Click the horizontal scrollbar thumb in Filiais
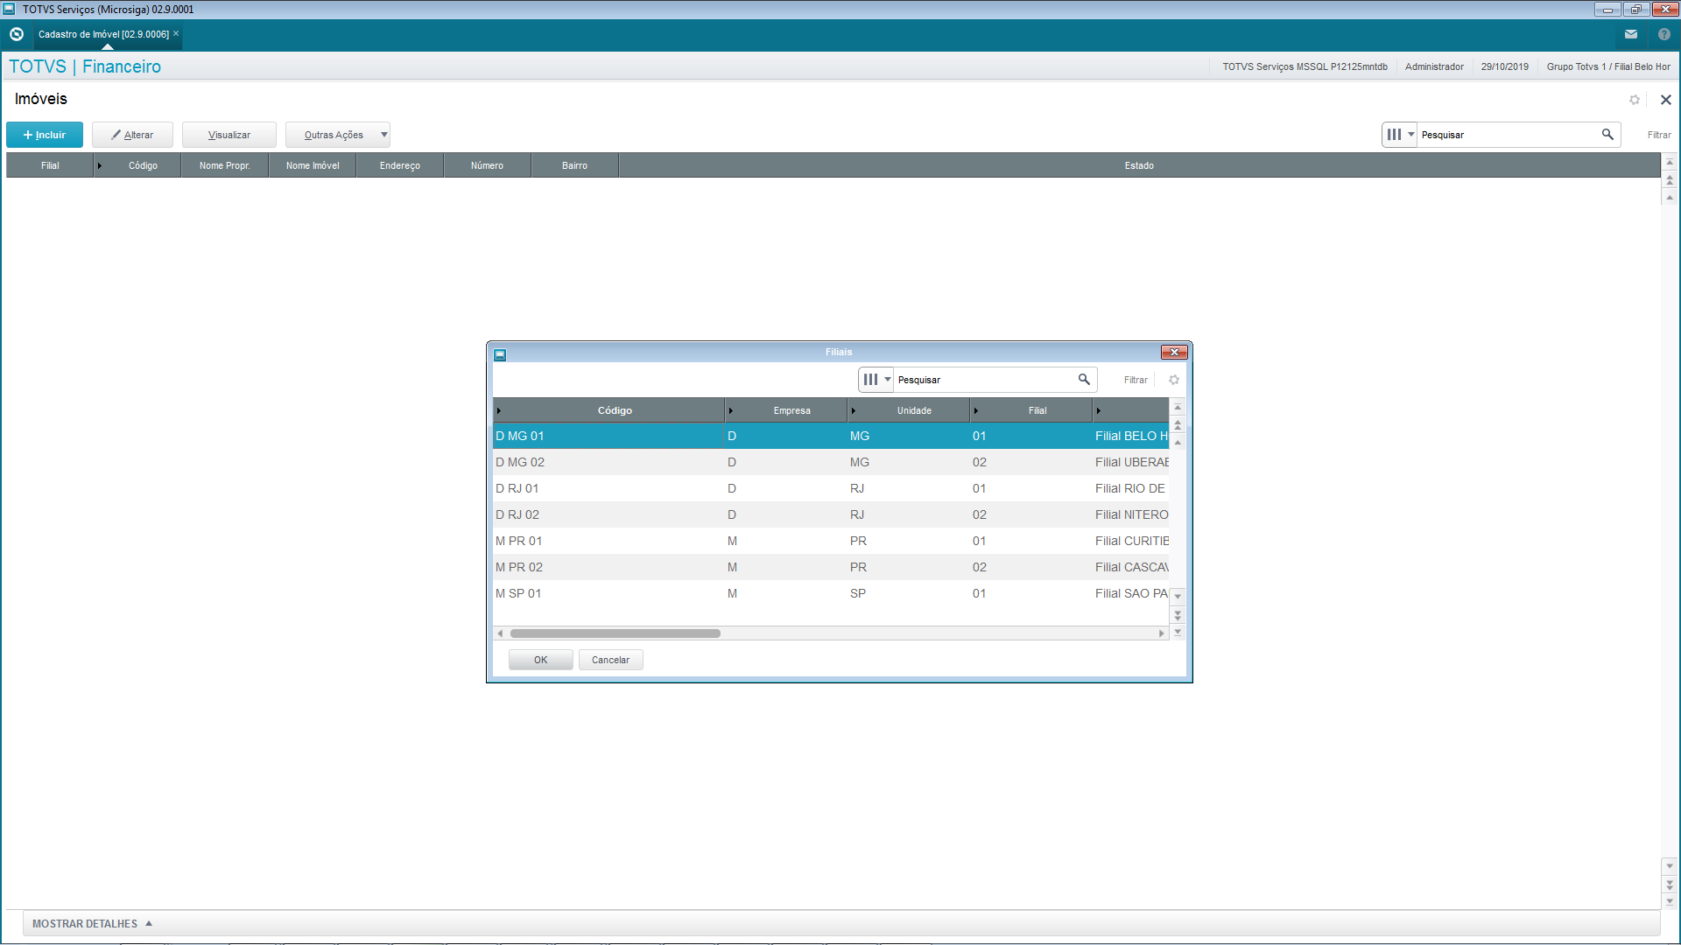 (615, 633)
